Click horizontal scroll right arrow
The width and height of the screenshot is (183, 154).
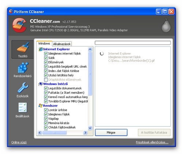pyautogui.click(x=85, y=132)
